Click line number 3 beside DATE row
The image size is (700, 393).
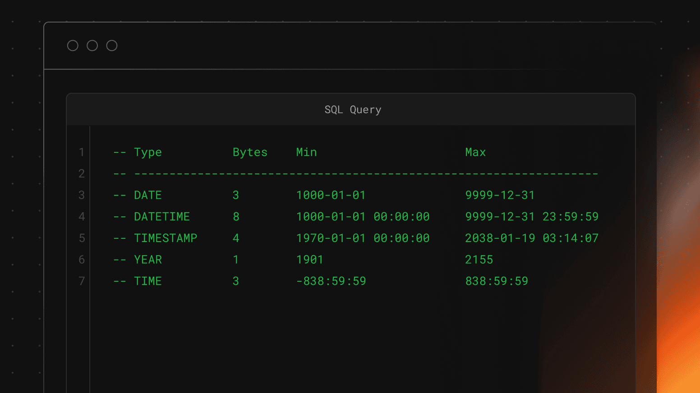(x=82, y=195)
